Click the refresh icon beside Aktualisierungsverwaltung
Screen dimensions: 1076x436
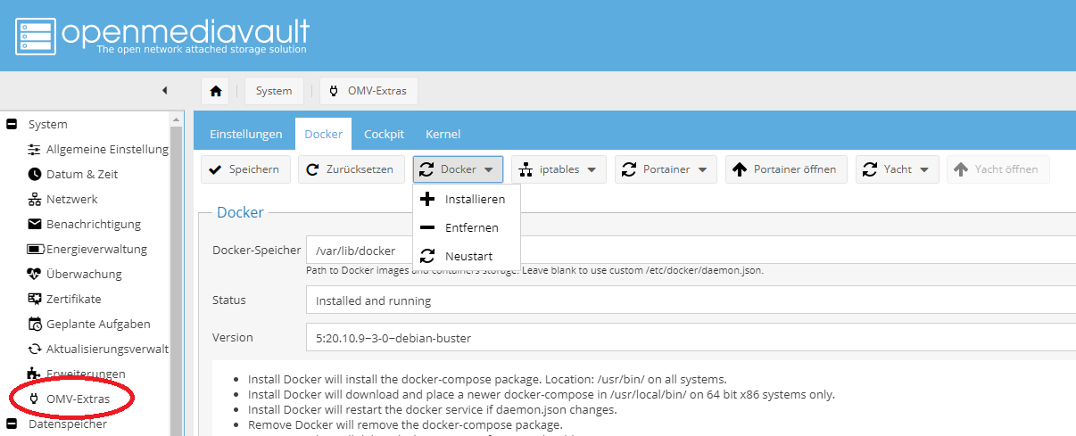(x=35, y=349)
